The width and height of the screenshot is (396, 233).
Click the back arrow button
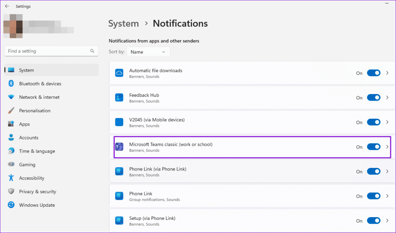[x=7, y=6]
